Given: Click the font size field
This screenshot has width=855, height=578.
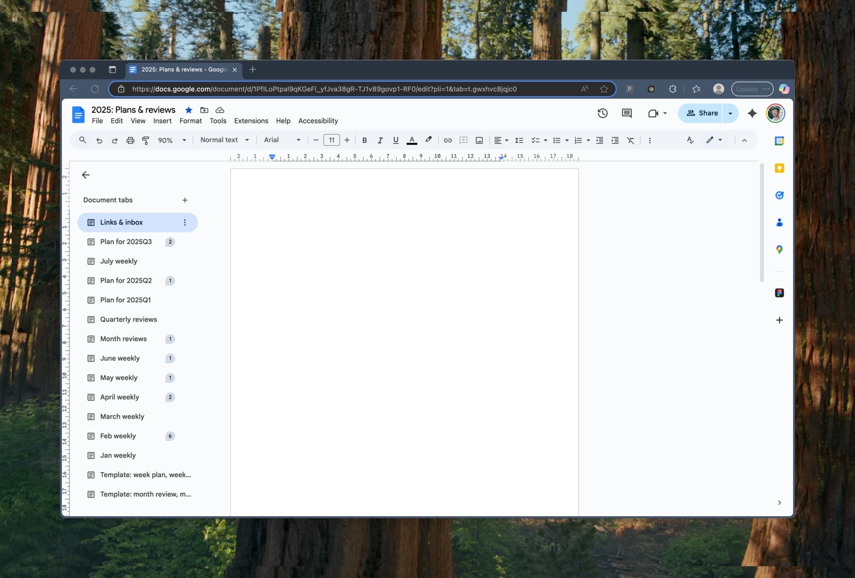Looking at the screenshot, I should tap(332, 140).
